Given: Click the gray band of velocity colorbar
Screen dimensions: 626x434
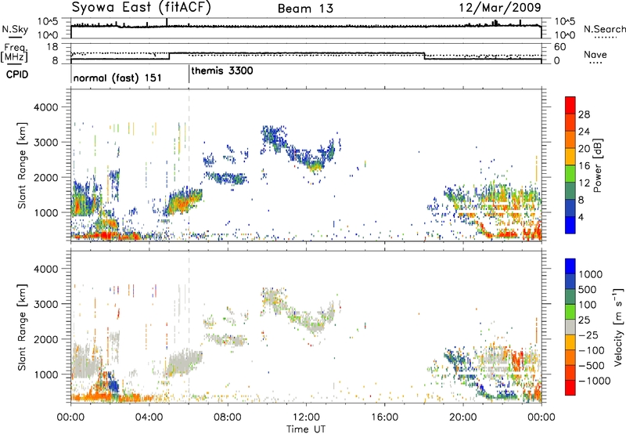Looking at the screenshot, I should [570, 327].
